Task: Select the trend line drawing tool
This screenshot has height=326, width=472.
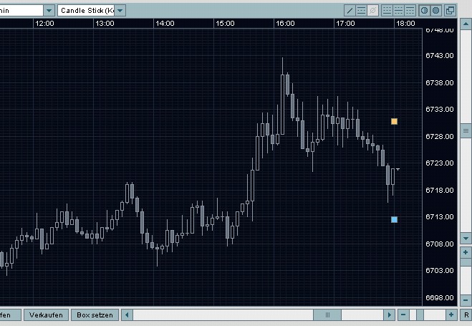Action: (x=350, y=11)
